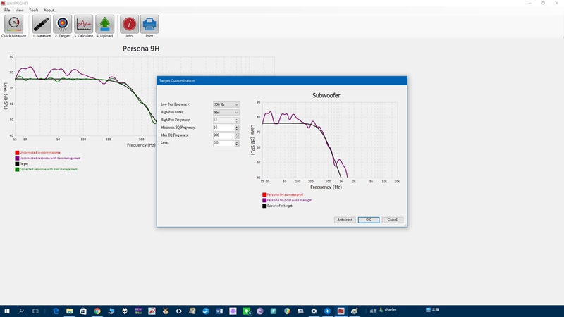
Task: Switch to the red ARC app taskbar icon
Action: [341, 311]
